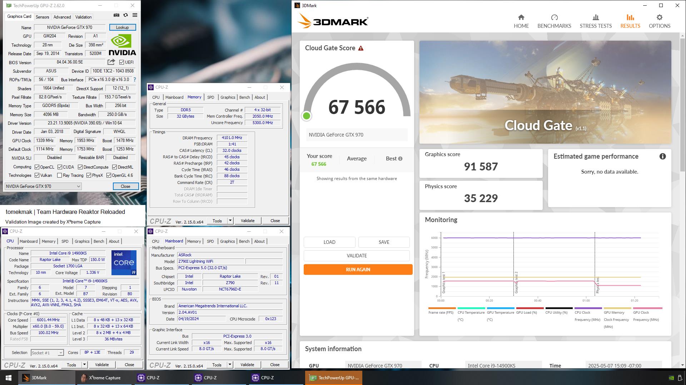Click the Intel Core i9 logo badge

(124, 263)
